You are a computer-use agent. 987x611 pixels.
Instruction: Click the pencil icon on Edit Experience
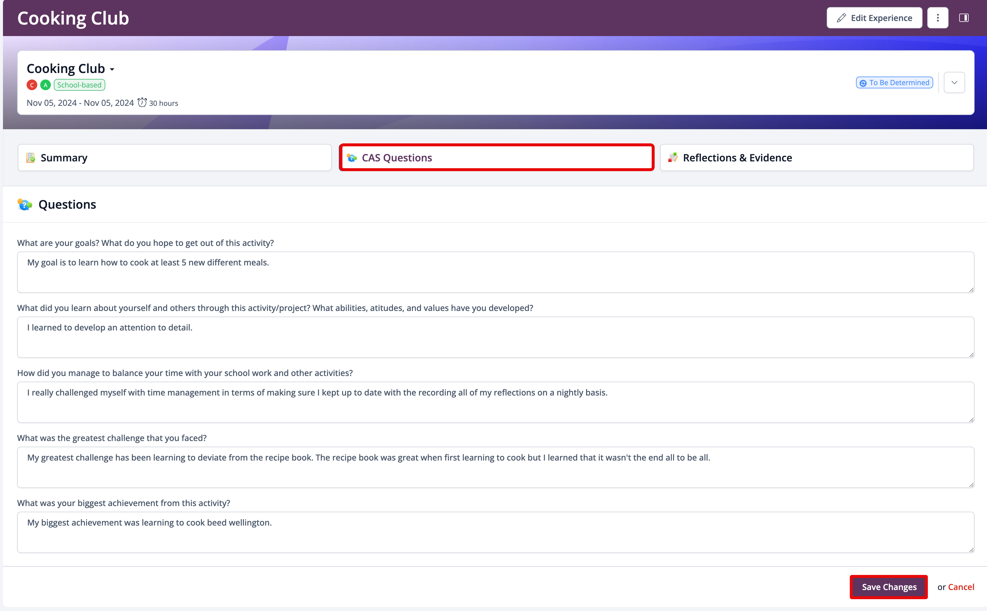[841, 18]
